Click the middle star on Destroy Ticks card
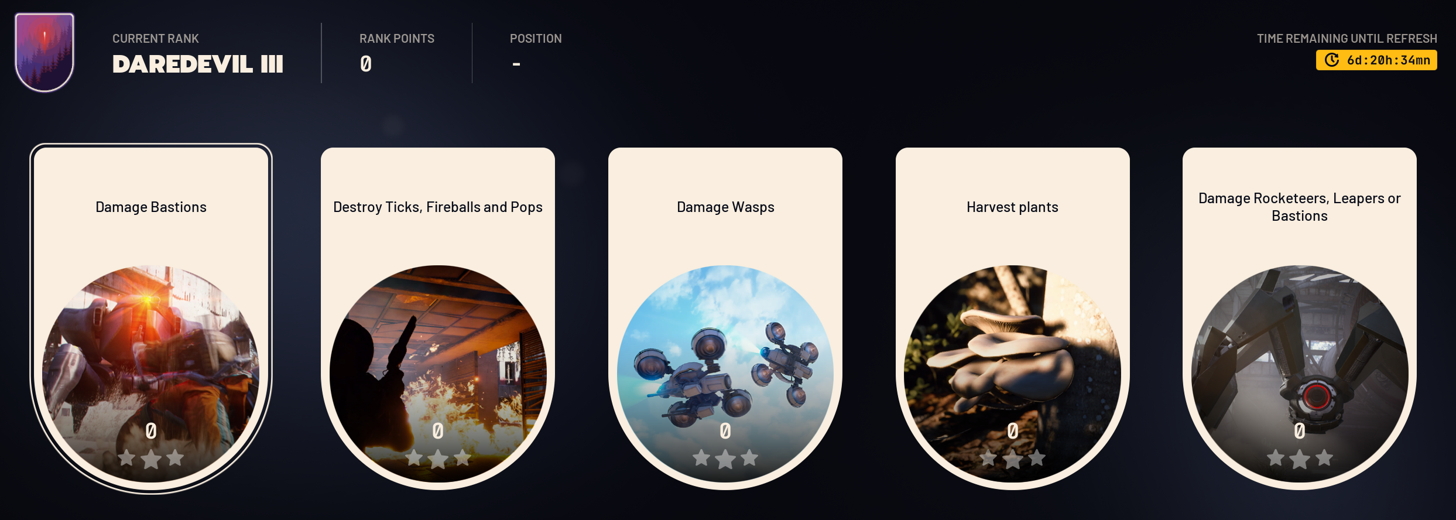Image resolution: width=1456 pixels, height=520 pixels. click(438, 459)
